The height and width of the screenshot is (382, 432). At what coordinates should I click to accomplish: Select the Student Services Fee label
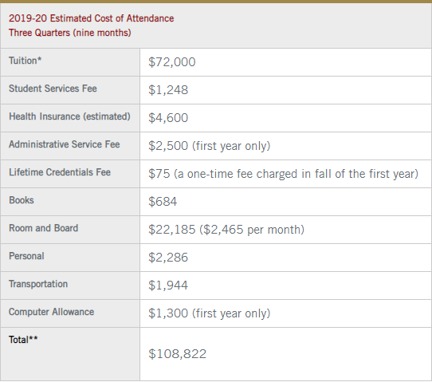(53, 89)
